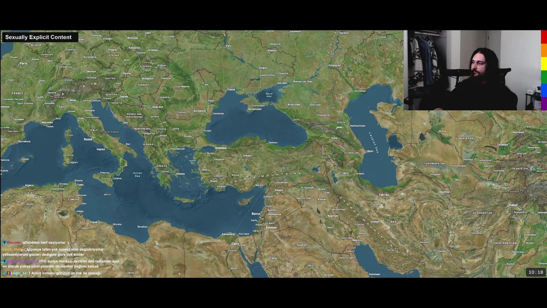Image resolution: width=547 pixels, height=308 pixels.
Task: Click the AFGHANISTAN country label
Action: [483, 213]
